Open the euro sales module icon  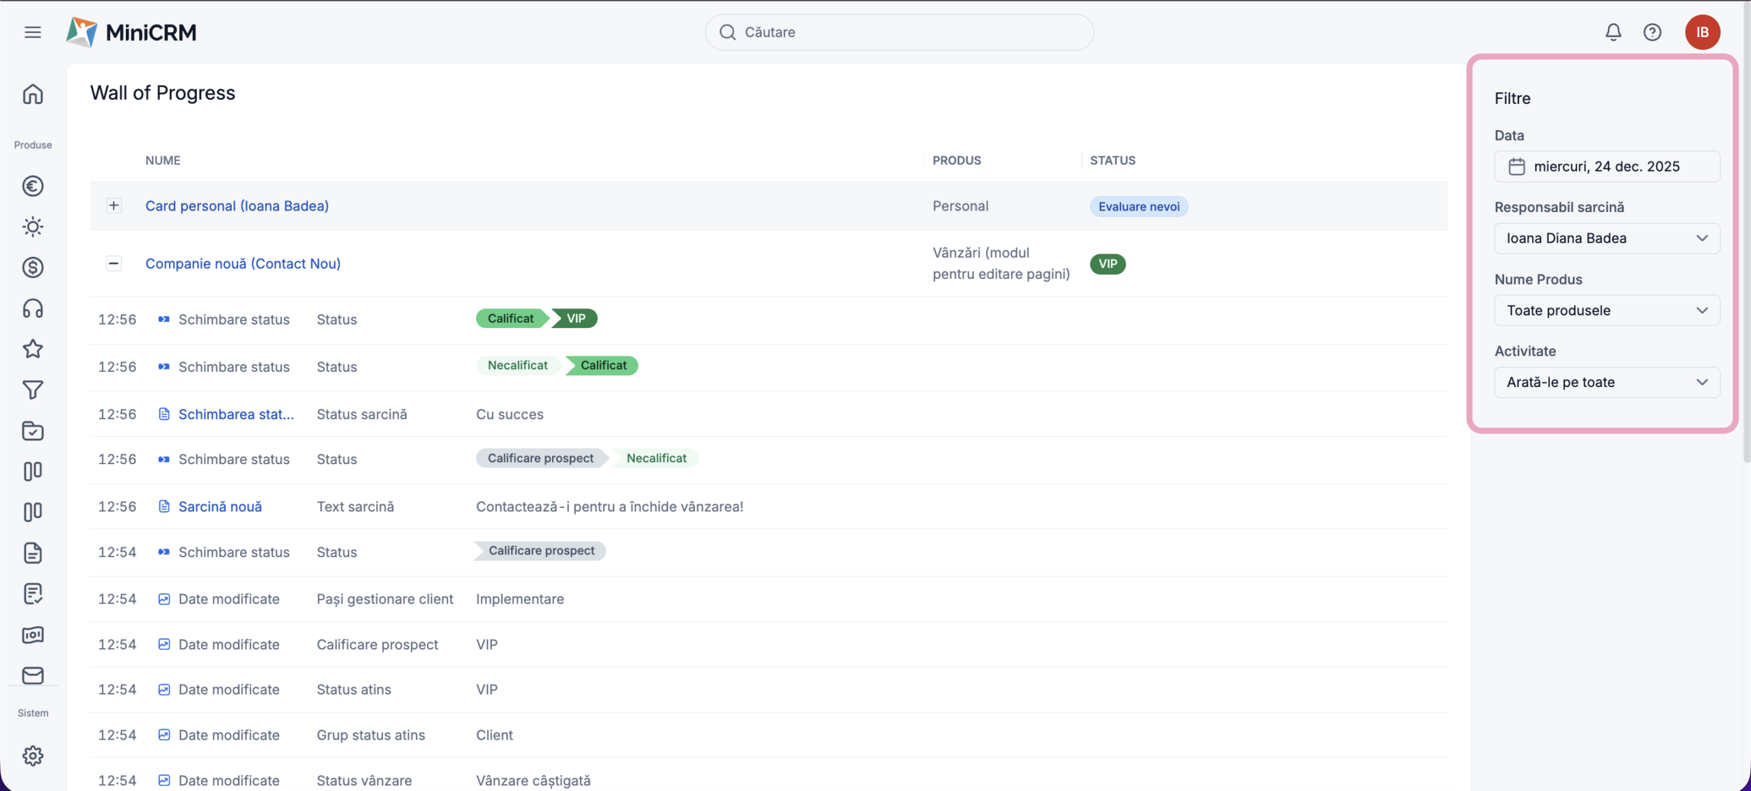(x=33, y=186)
